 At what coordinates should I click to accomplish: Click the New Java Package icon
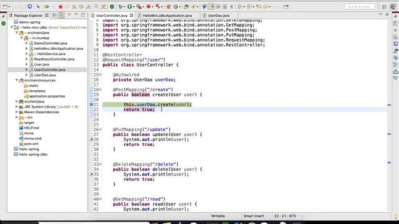168,7
